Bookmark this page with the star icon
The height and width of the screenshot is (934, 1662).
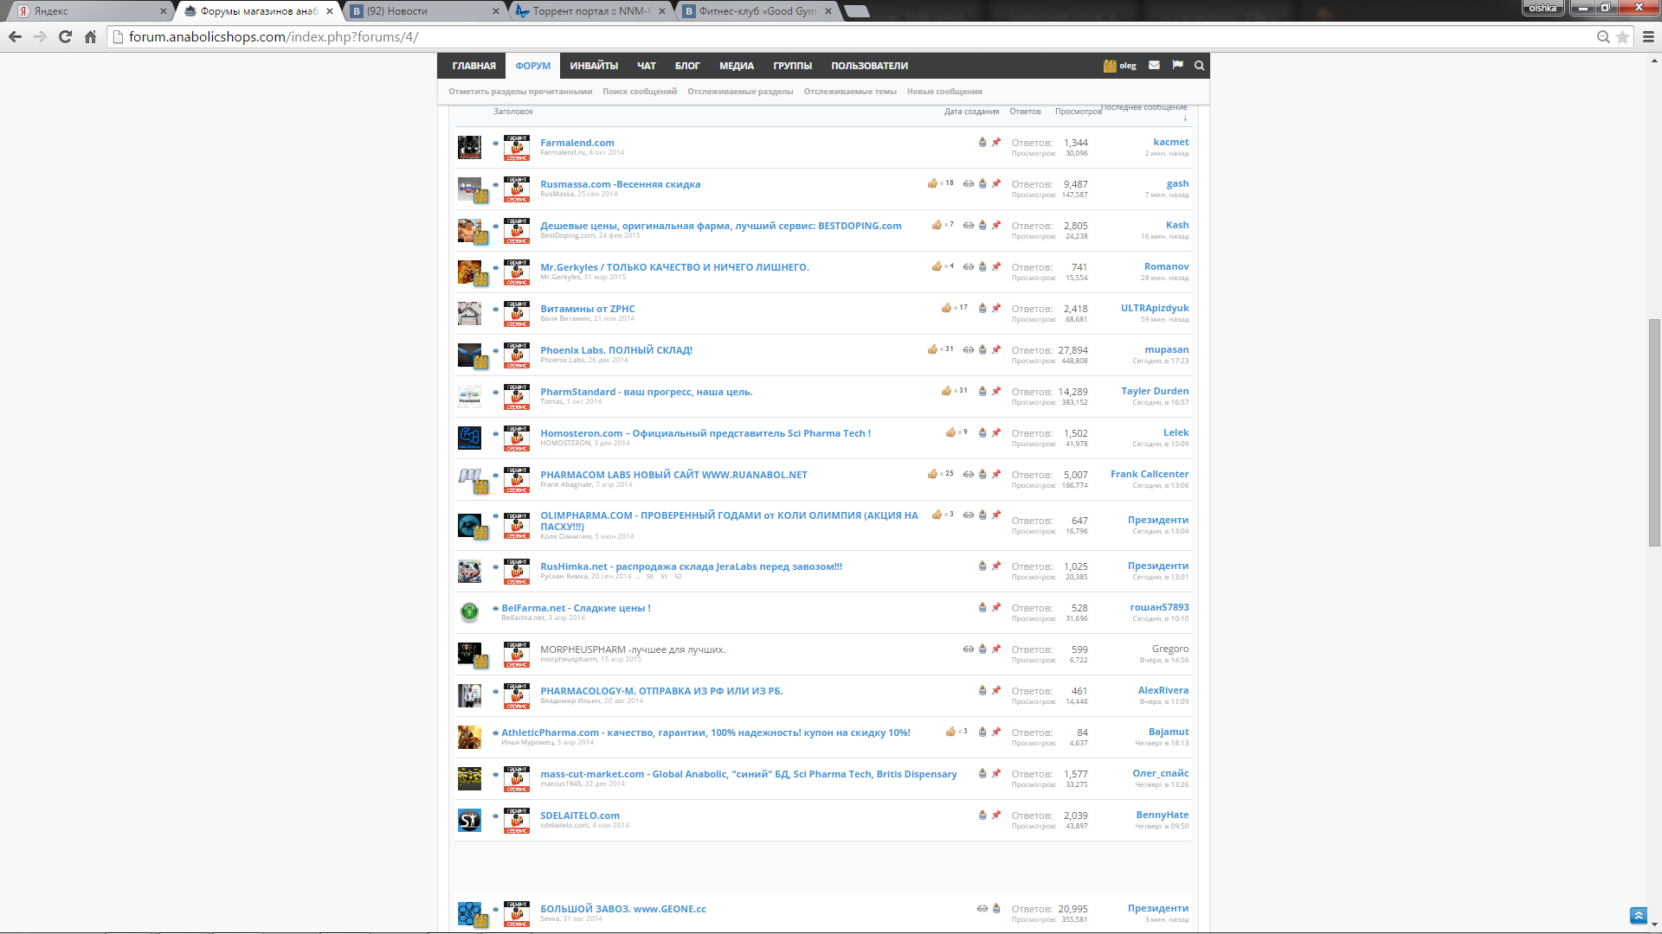[x=1623, y=36]
